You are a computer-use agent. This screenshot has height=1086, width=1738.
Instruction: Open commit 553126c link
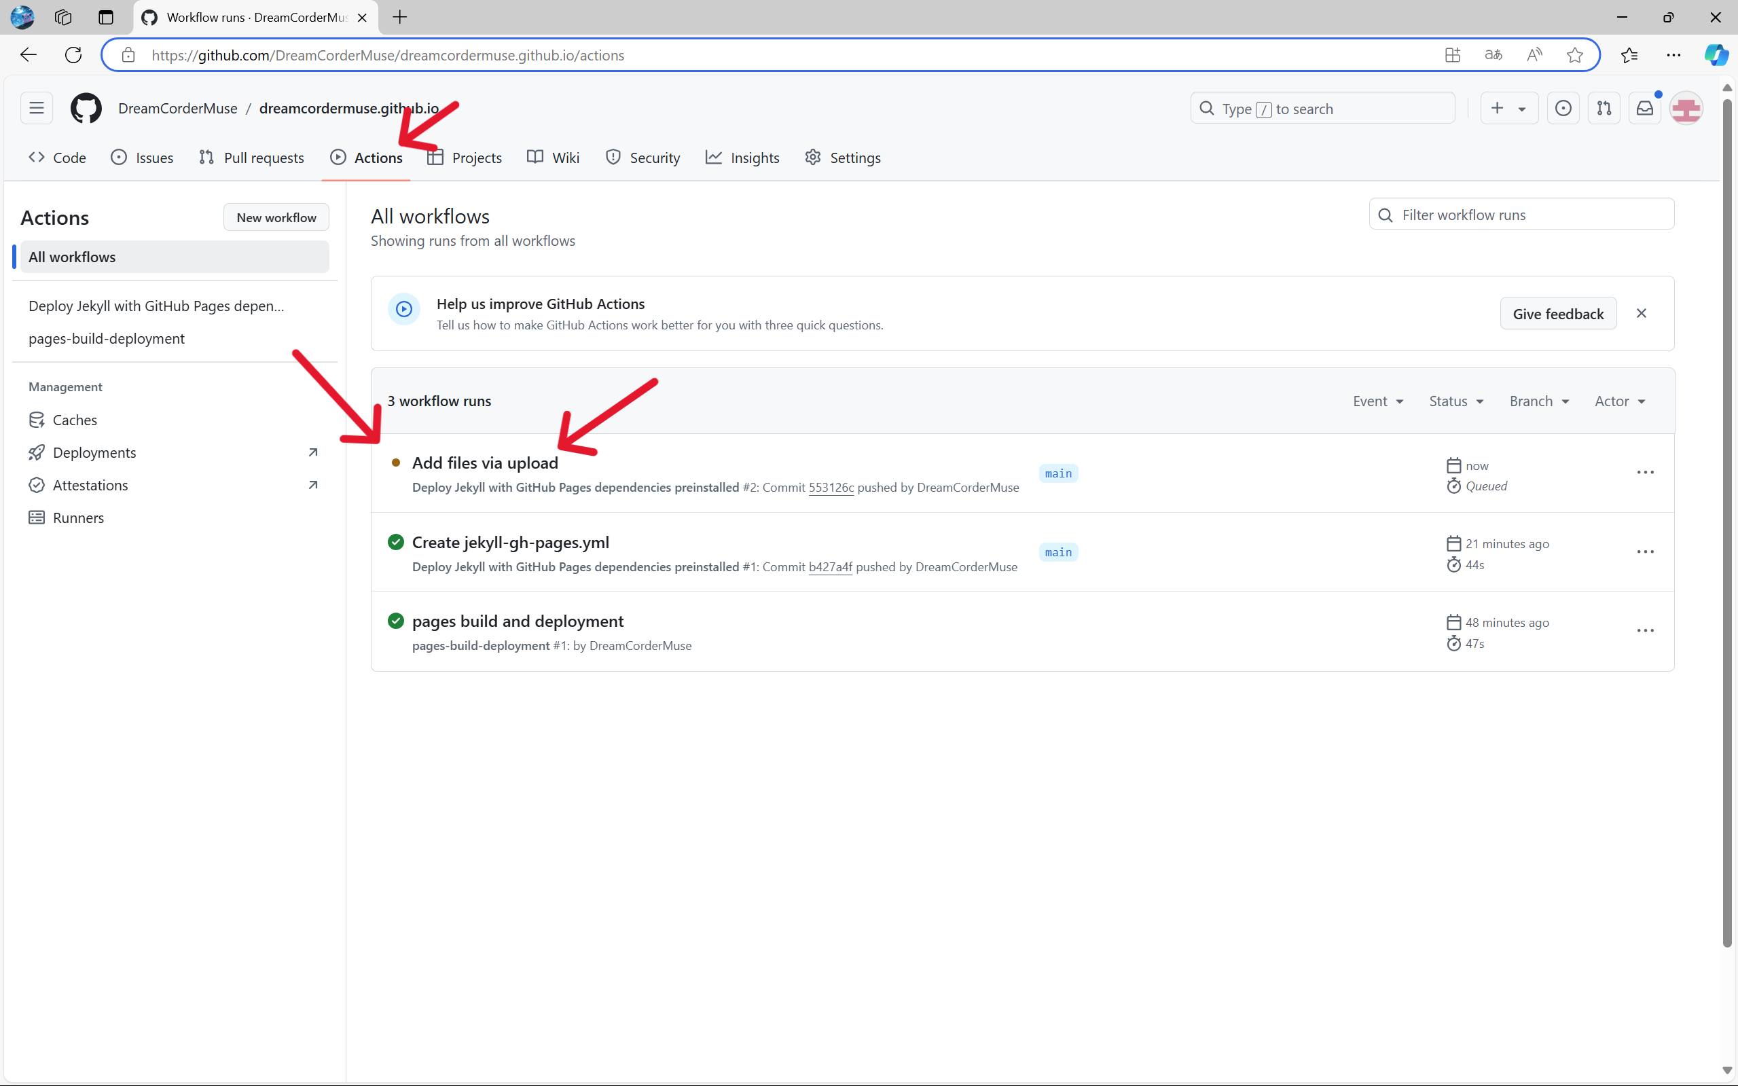pos(831,488)
